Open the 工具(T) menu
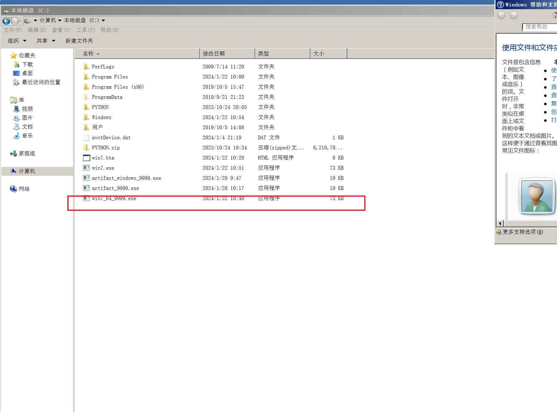Screen dimensions: 557x412 (85, 30)
